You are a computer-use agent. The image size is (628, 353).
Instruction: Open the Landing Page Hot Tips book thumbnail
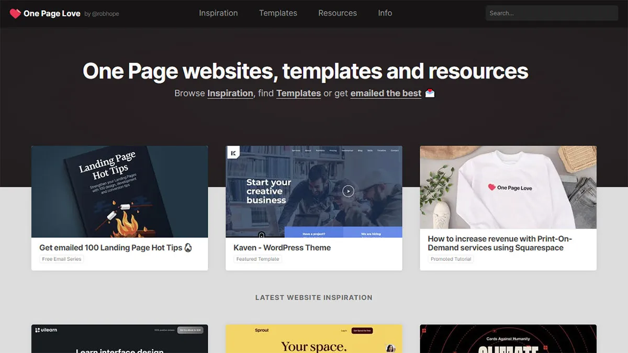tap(119, 192)
